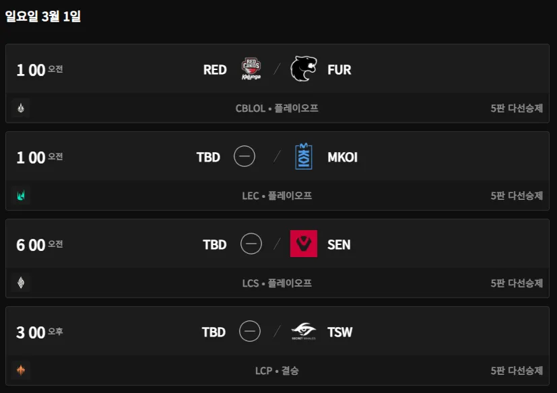Click the teal LEC league icon
This screenshot has height=393, width=557.
point(21,196)
